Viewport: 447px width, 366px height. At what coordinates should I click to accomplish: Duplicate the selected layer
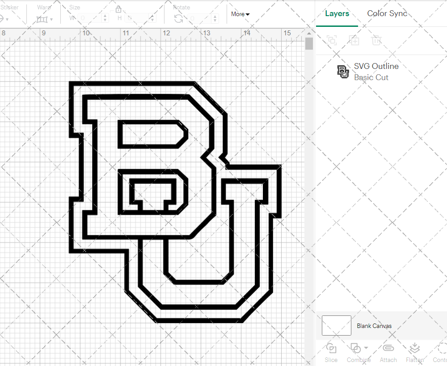[x=354, y=40]
